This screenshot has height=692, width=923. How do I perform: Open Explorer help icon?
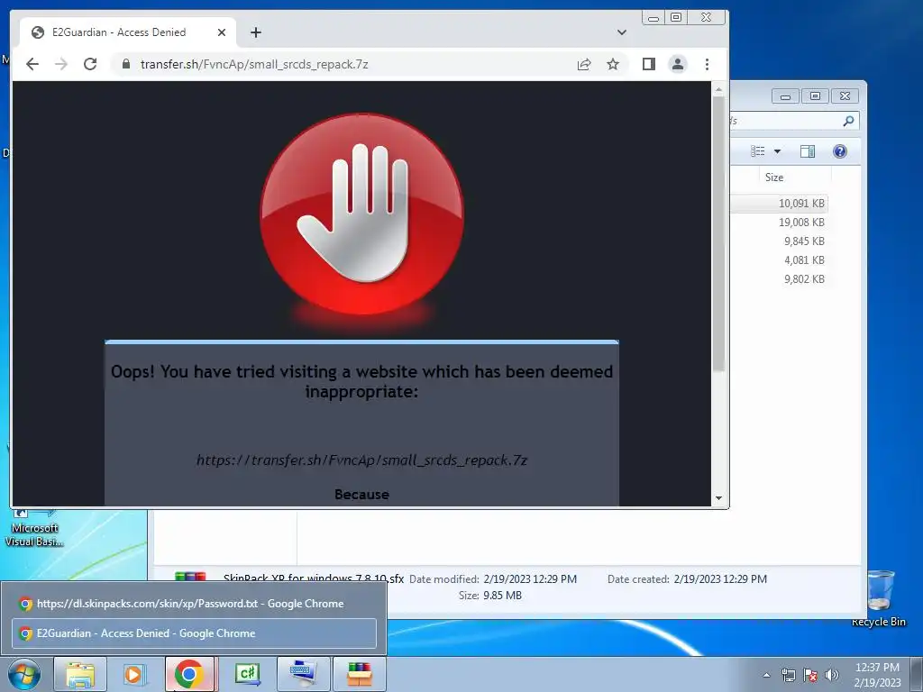(840, 151)
